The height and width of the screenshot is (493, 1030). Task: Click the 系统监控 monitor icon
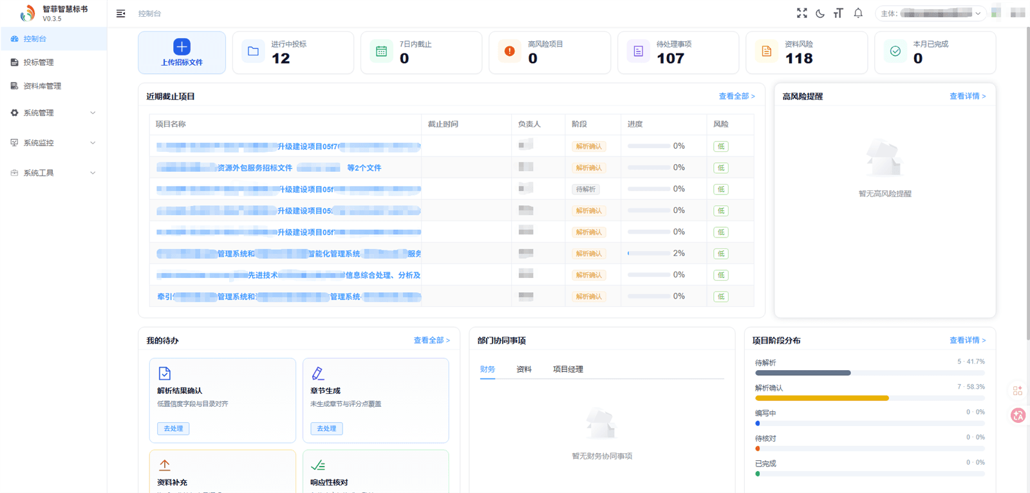14,143
